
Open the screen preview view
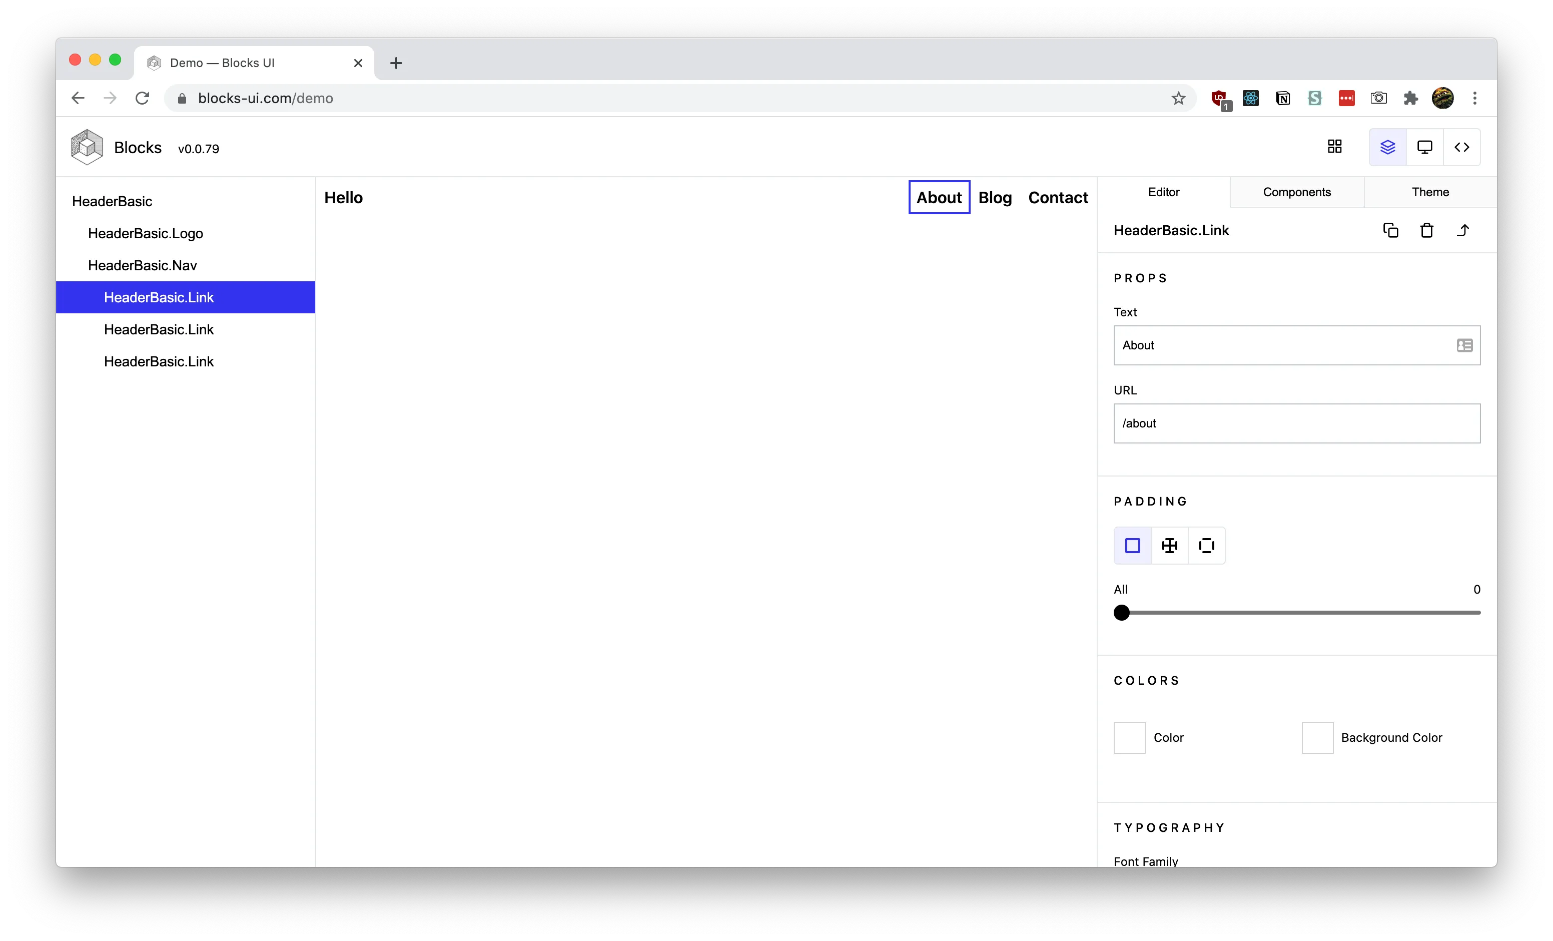[x=1424, y=147]
